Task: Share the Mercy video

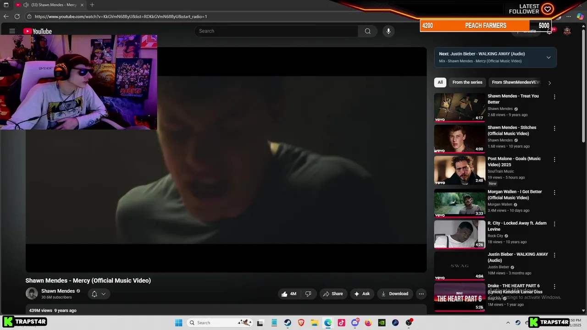Action: coord(333,294)
